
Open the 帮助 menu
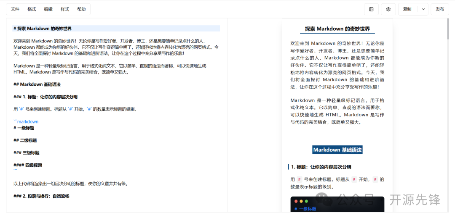[81, 9]
